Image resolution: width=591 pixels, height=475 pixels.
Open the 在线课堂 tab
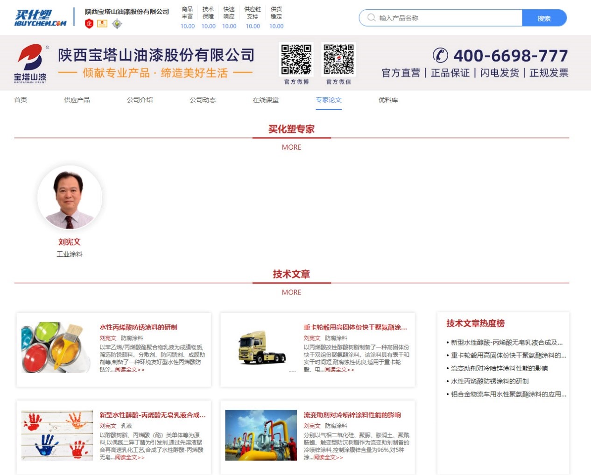click(x=266, y=100)
